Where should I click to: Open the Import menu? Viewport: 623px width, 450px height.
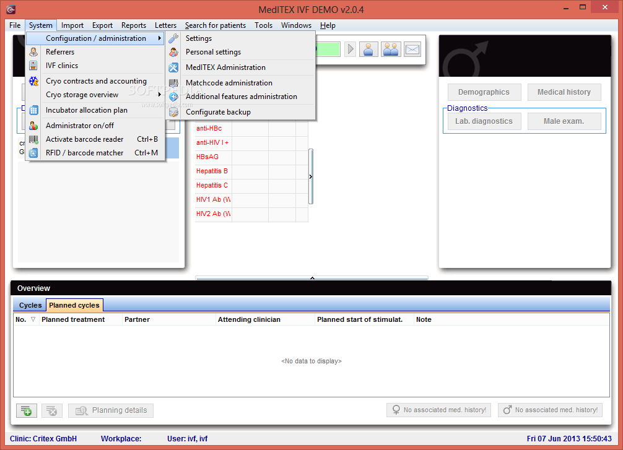point(72,25)
